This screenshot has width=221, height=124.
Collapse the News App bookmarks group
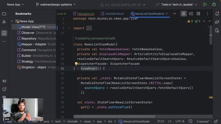(12, 21)
